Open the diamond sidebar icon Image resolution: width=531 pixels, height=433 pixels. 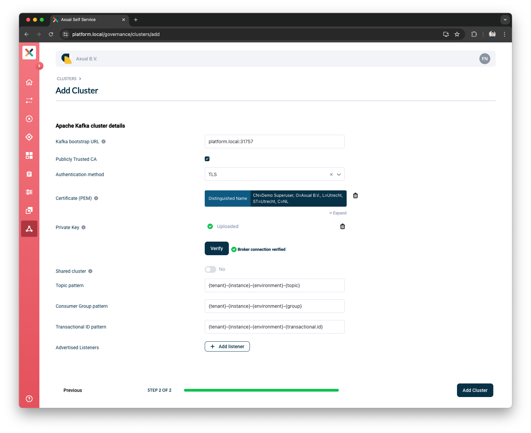[x=29, y=137]
